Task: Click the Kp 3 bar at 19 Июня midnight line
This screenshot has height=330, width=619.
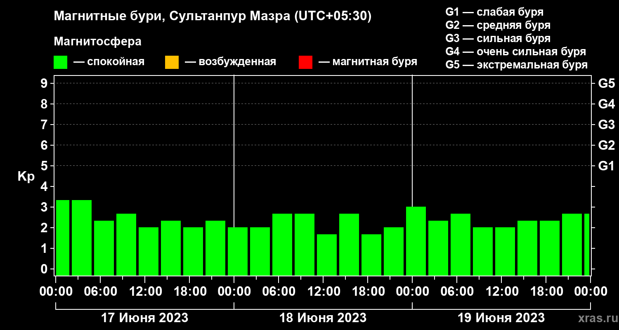Action: [416, 241]
